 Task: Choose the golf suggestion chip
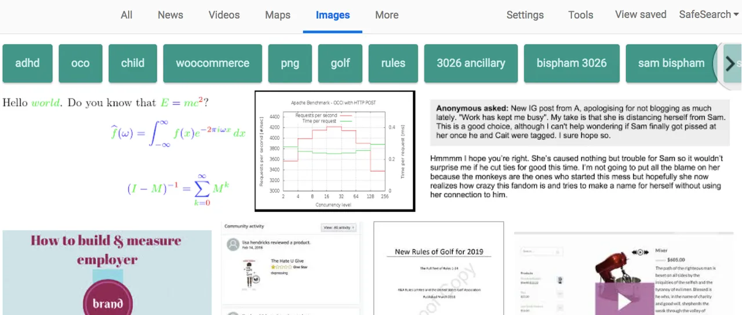point(340,63)
